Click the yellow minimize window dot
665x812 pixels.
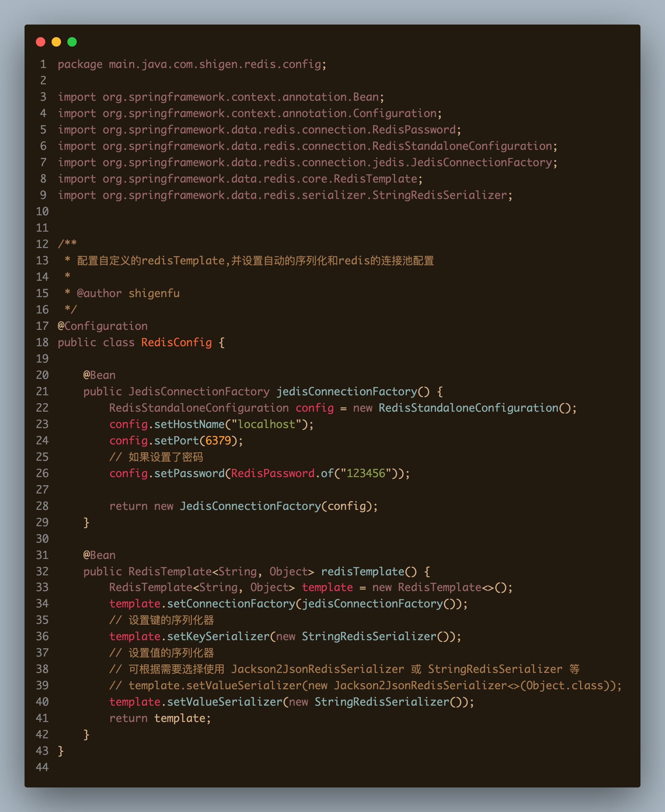point(56,42)
